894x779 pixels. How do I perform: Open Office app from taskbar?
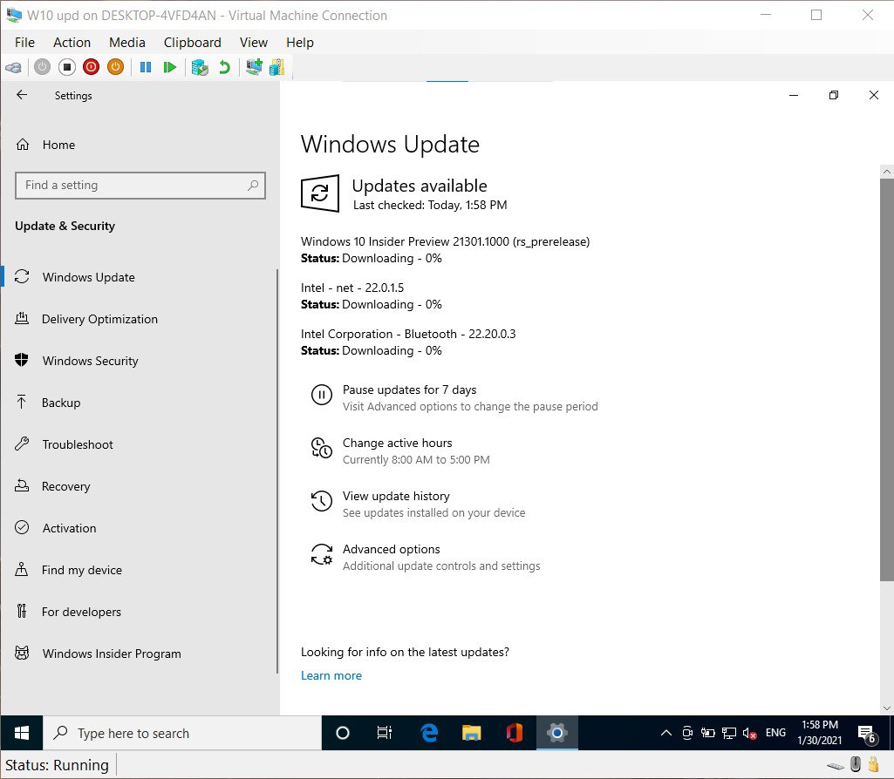coord(515,733)
